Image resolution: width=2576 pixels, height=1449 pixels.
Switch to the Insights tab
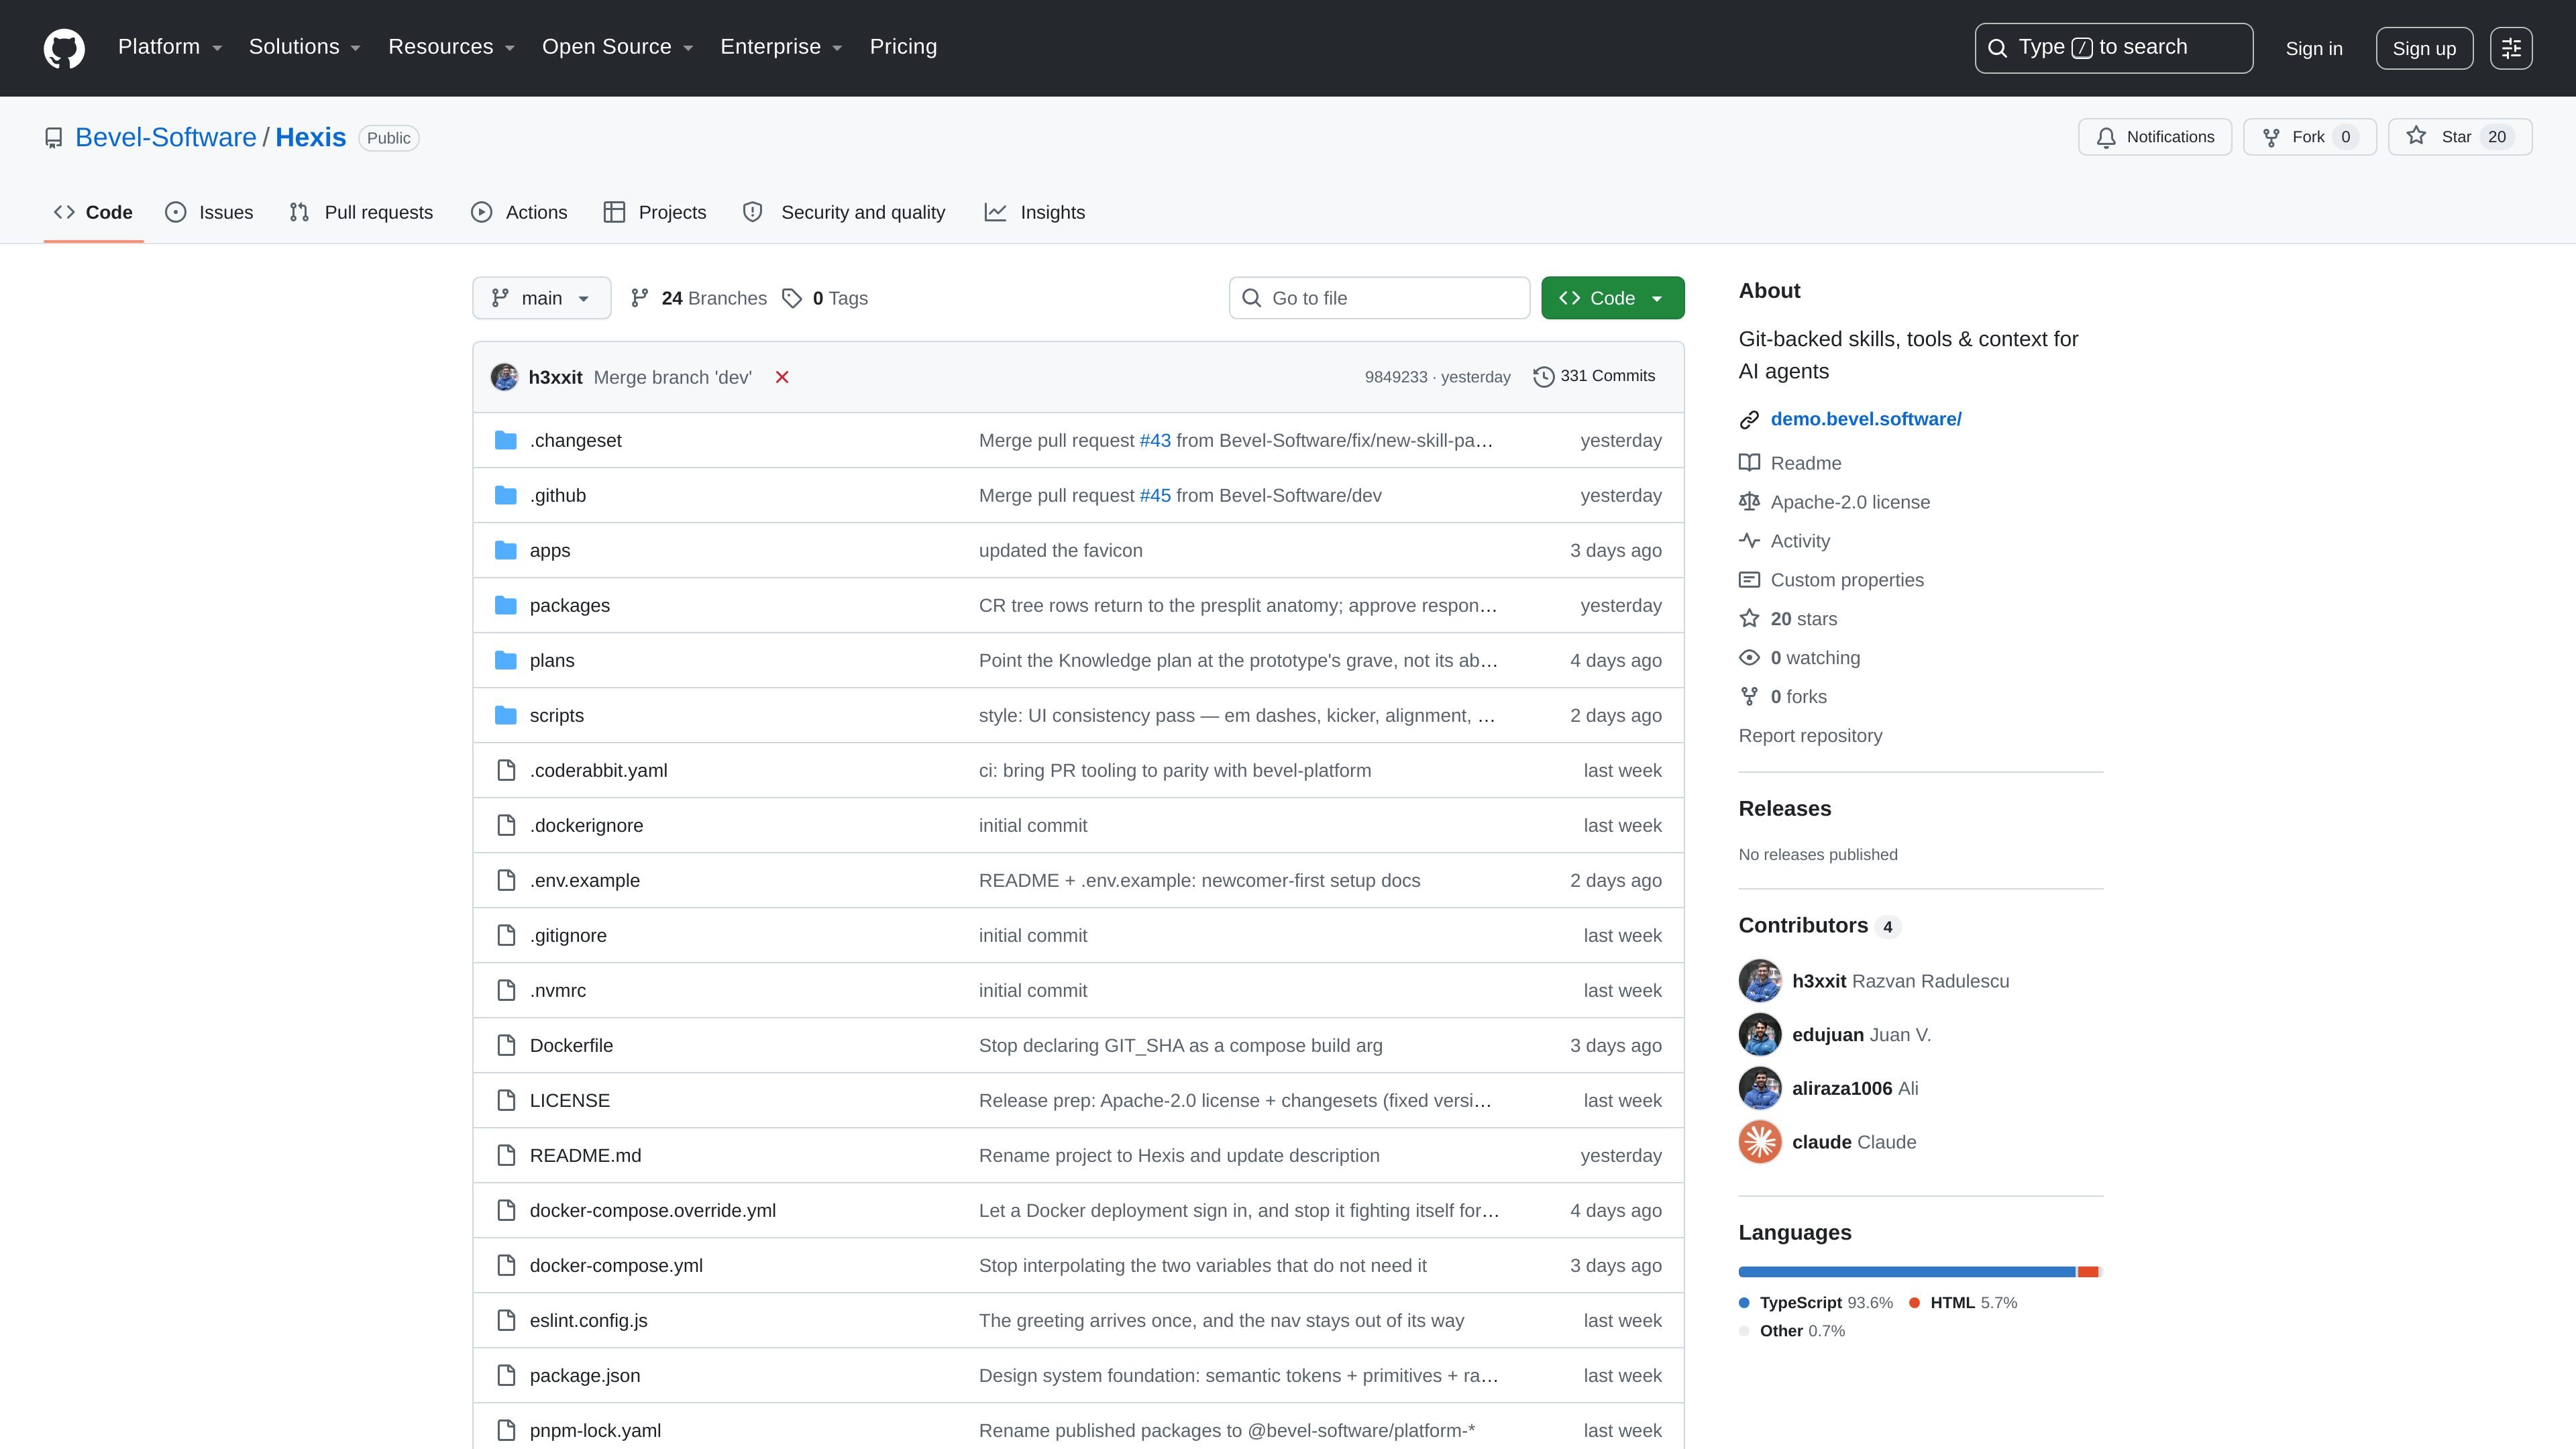click(1035, 212)
